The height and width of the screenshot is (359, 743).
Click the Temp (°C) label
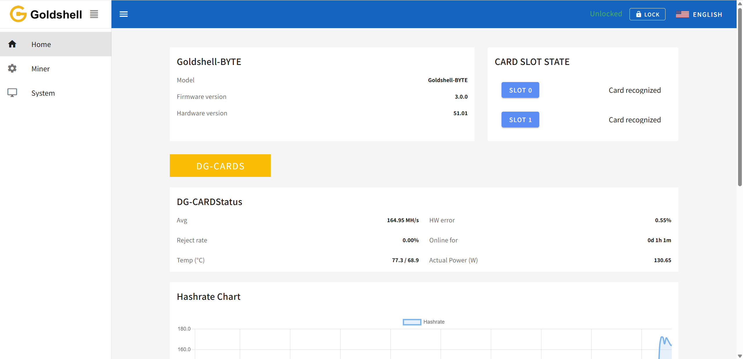[191, 260]
